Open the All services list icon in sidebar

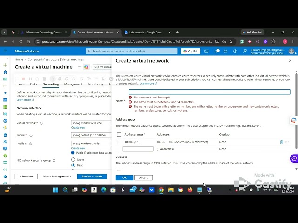[5, 86]
